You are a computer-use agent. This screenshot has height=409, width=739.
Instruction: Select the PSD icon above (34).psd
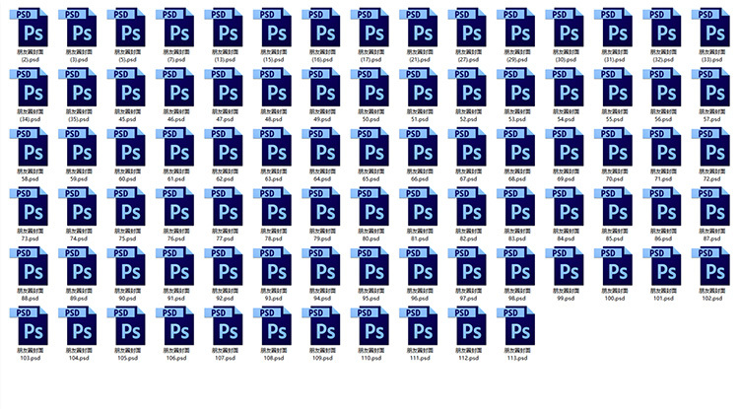pos(29,87)
